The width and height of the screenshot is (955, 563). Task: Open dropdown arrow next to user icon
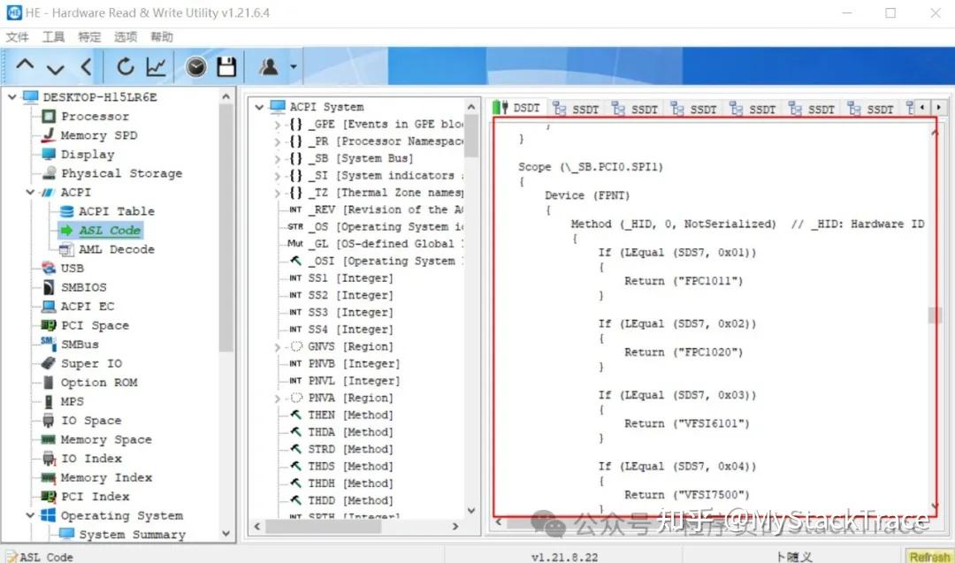(293, 67)
